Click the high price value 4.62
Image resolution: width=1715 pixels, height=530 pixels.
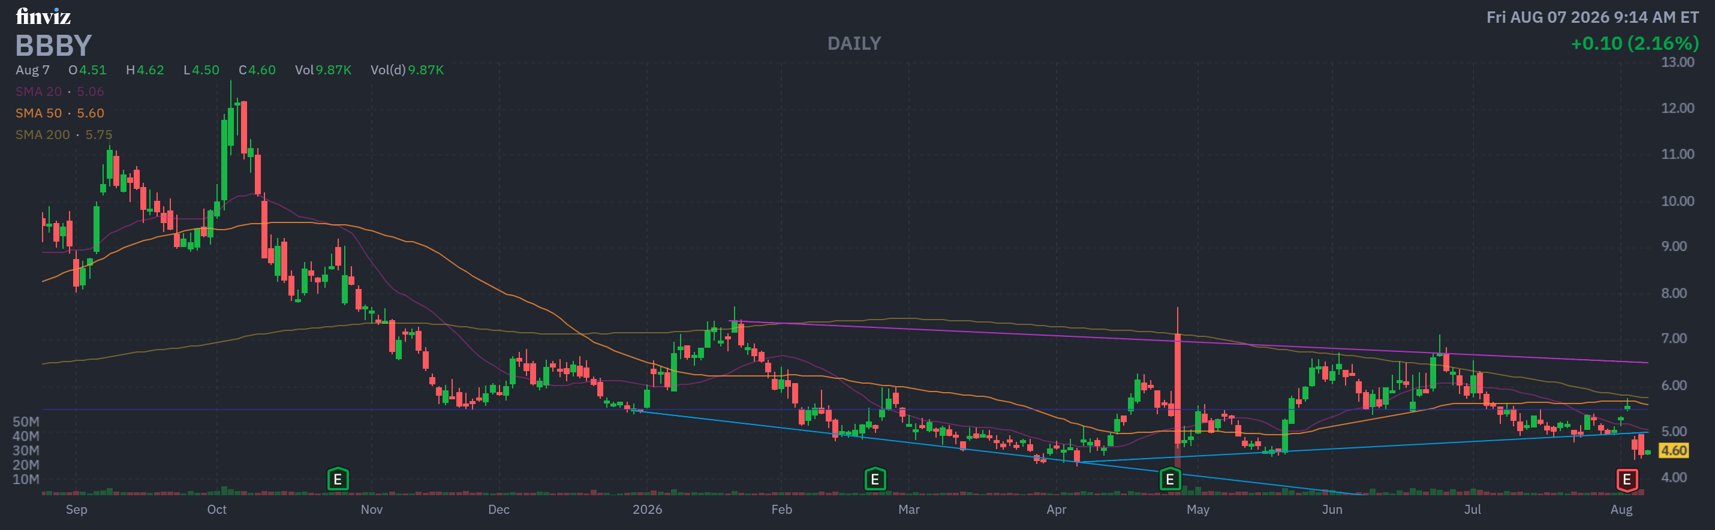click(x=151, y=70)
